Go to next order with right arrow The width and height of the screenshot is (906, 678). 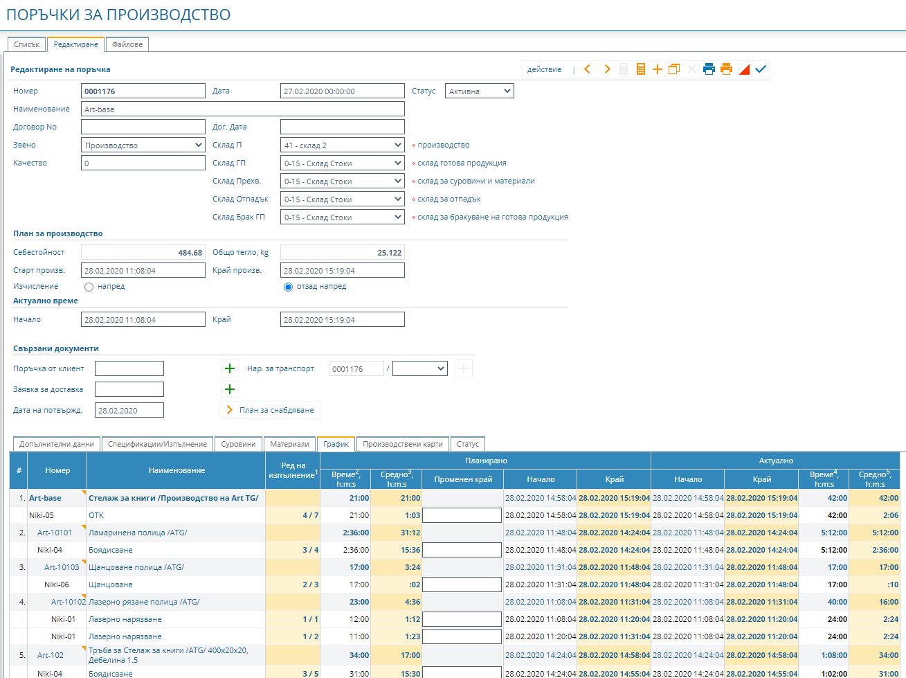tap(607, 69)
